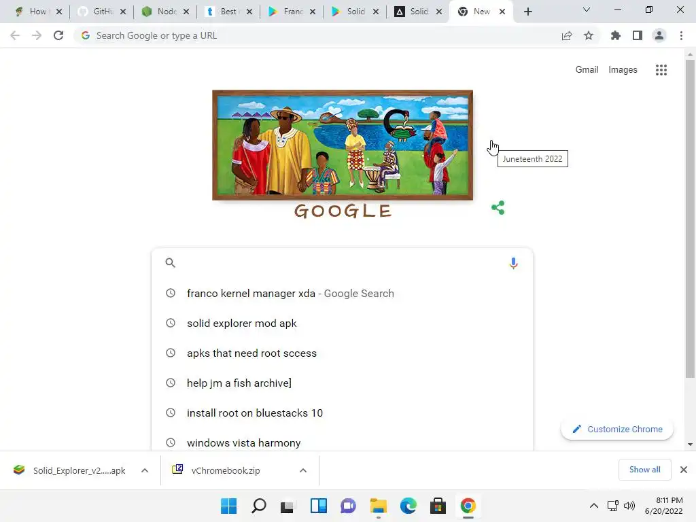Click history clock icon beside 'windows vista harmony'

point(171,442)
